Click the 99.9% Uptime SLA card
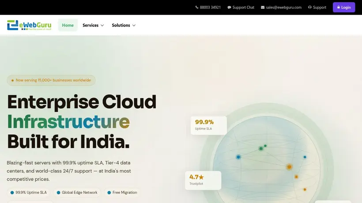 [x=209, y=125]
